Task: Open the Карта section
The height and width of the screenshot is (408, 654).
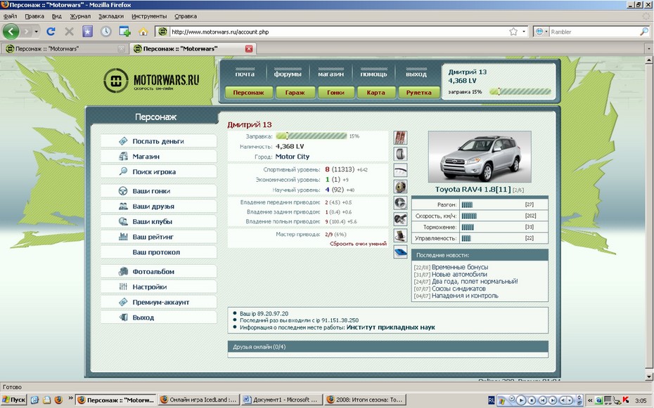Action: pos(376,93)
